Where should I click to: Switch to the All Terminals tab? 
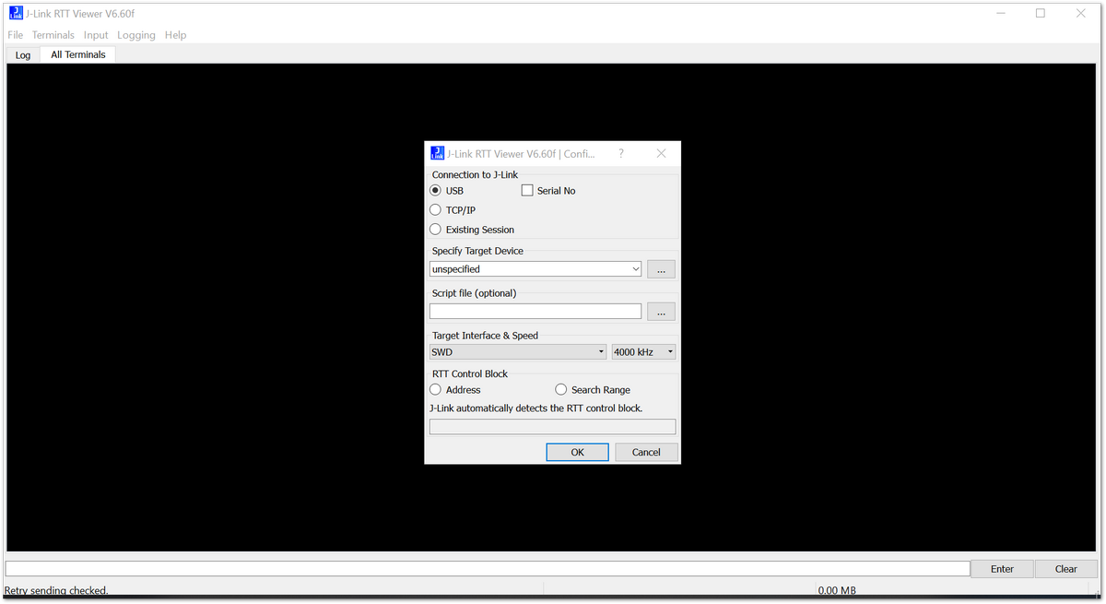pos(78,54)
